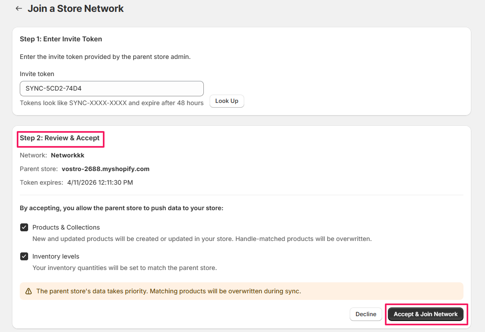Toggle the Products & Collections checkbox

click(x=24, y=227)
